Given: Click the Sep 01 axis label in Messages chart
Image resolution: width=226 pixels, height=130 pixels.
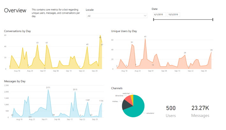Looking at the screenshot, I should (45, 120).
